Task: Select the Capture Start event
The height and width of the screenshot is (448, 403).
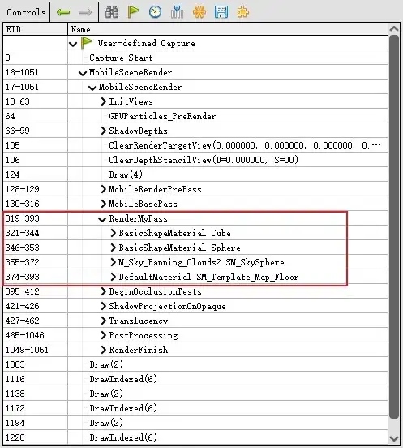Action: tap(121, 58)
